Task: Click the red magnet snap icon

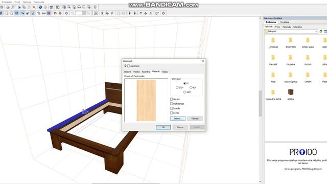Action: [x=55, y=13]
